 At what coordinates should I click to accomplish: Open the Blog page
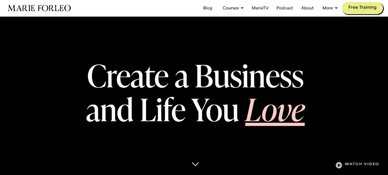pos(208,8)
